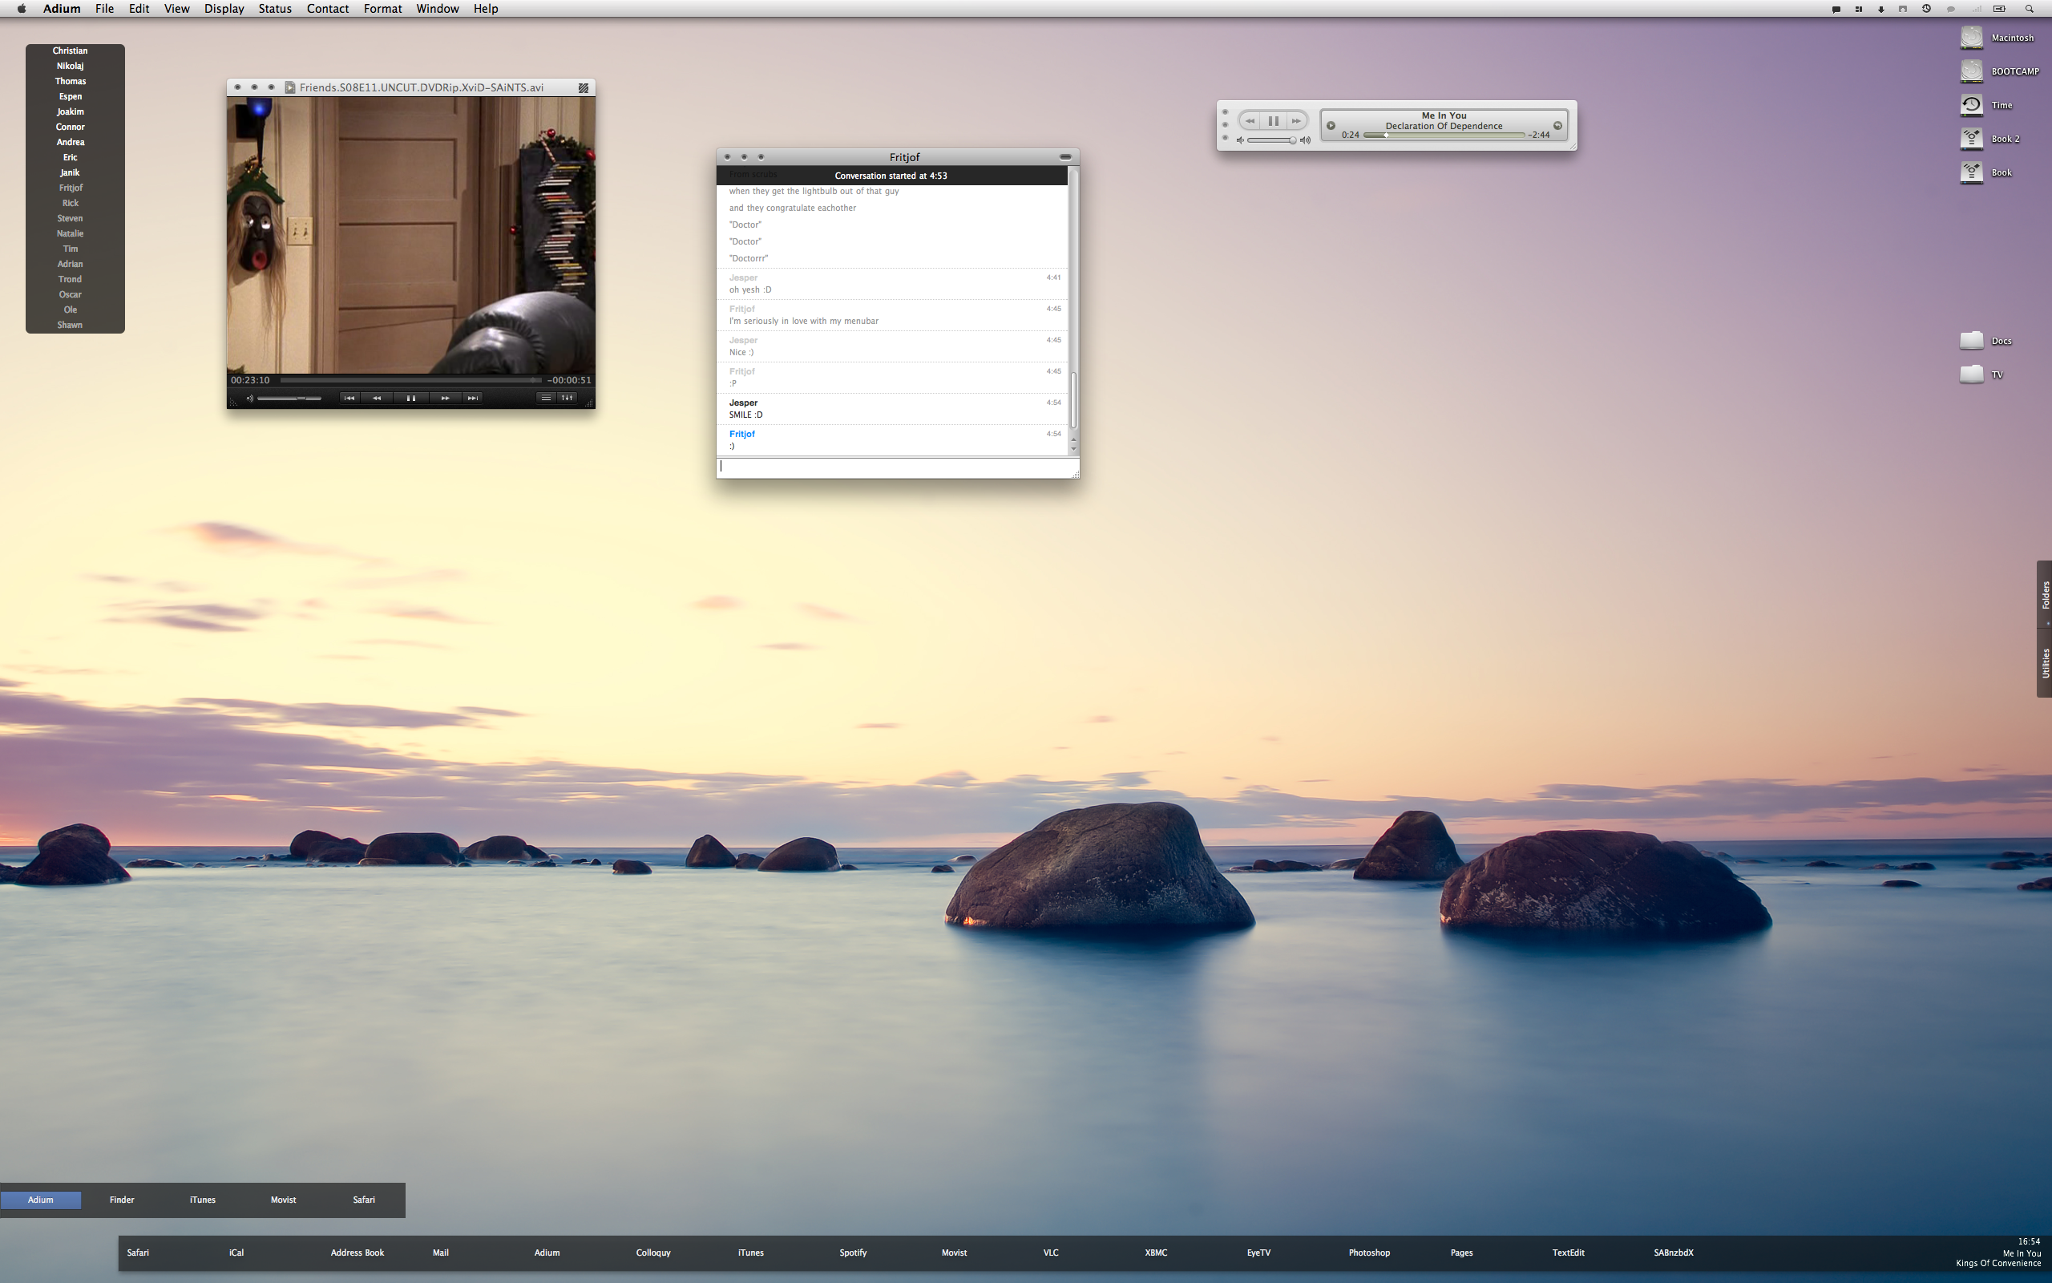Viewport: 2052px width, 1283px height.
Task: Skip to previous item in Movist
Action: (x=349, y=398)
